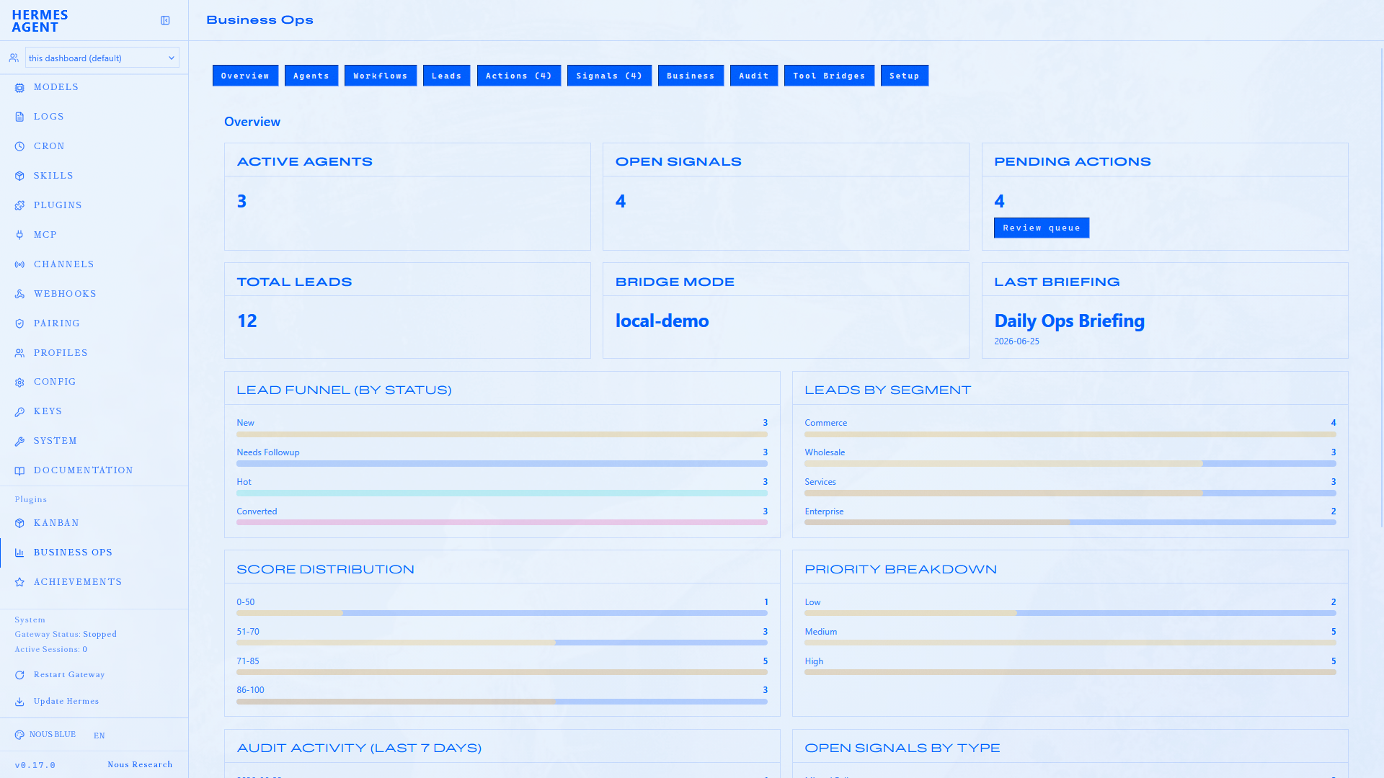The width and height of the screenshot is (1384, 778).
Task: Click Restart Gateway label
Action: click(69, 675)
